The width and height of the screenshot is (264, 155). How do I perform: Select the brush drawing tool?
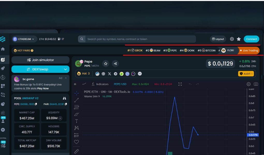tap(76, 114)
